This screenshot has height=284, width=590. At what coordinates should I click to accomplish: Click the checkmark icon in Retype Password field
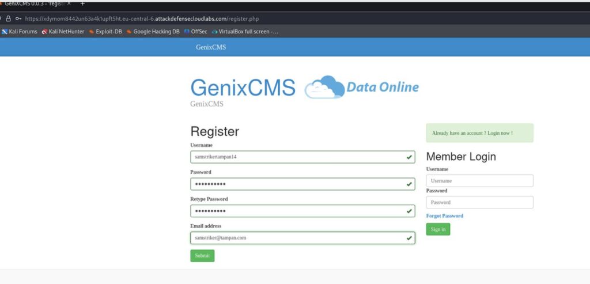click(409, 211)
